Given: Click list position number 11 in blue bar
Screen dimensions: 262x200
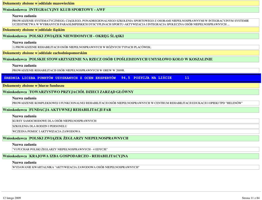Looking at the screenshot, I should [187, 78].
